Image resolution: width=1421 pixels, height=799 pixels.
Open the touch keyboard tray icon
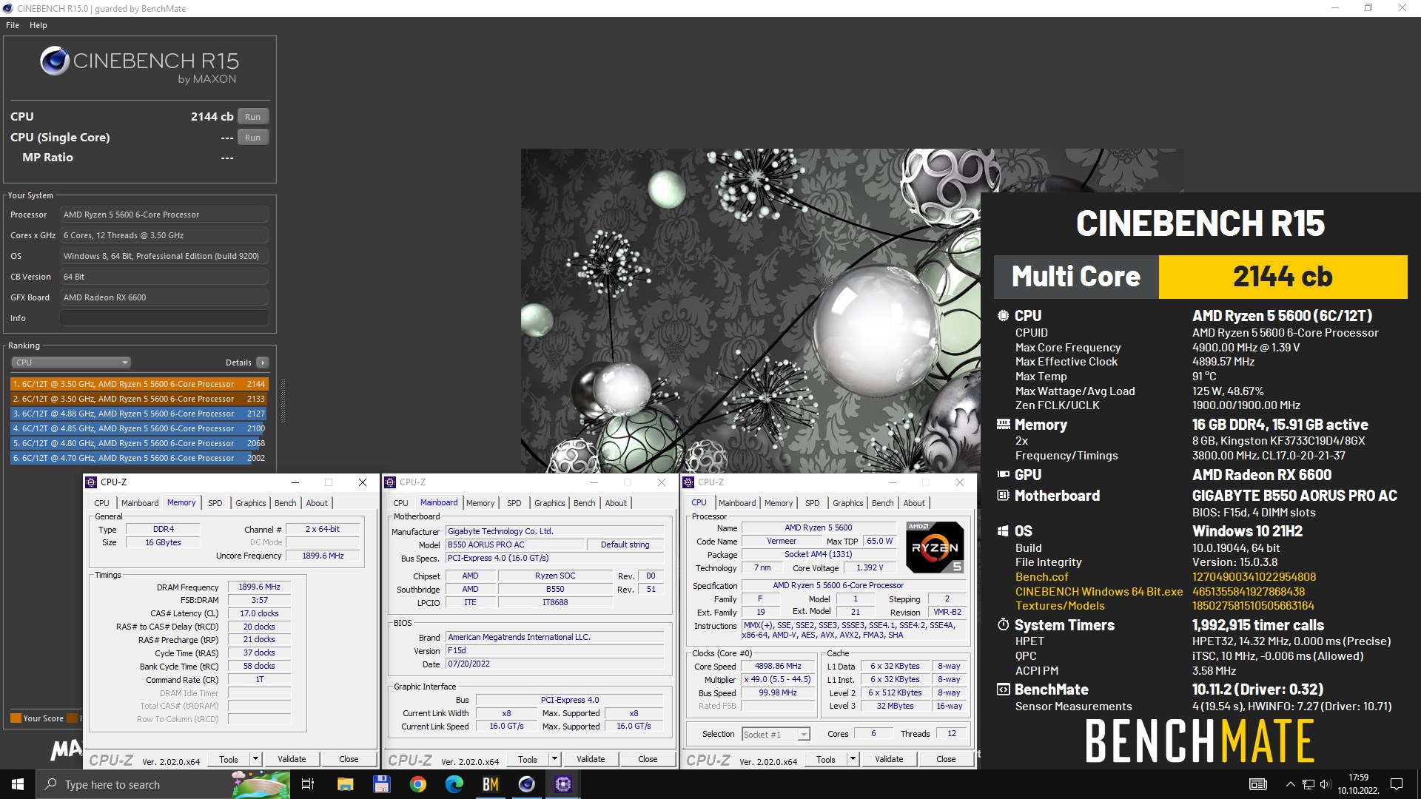pos(1257,784)
